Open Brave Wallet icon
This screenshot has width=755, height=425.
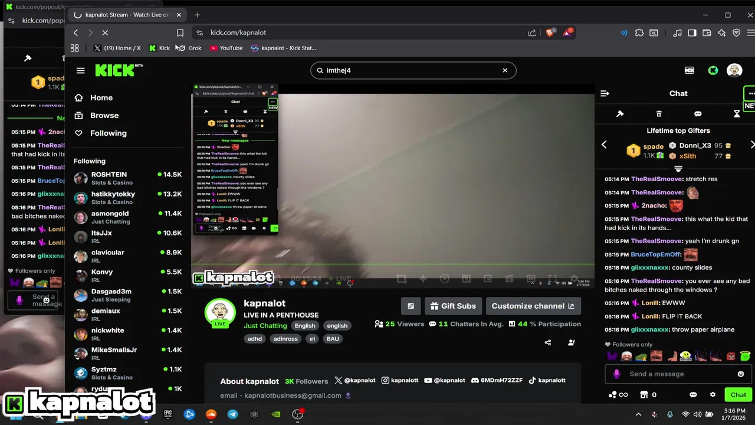[x=707, y=32]
